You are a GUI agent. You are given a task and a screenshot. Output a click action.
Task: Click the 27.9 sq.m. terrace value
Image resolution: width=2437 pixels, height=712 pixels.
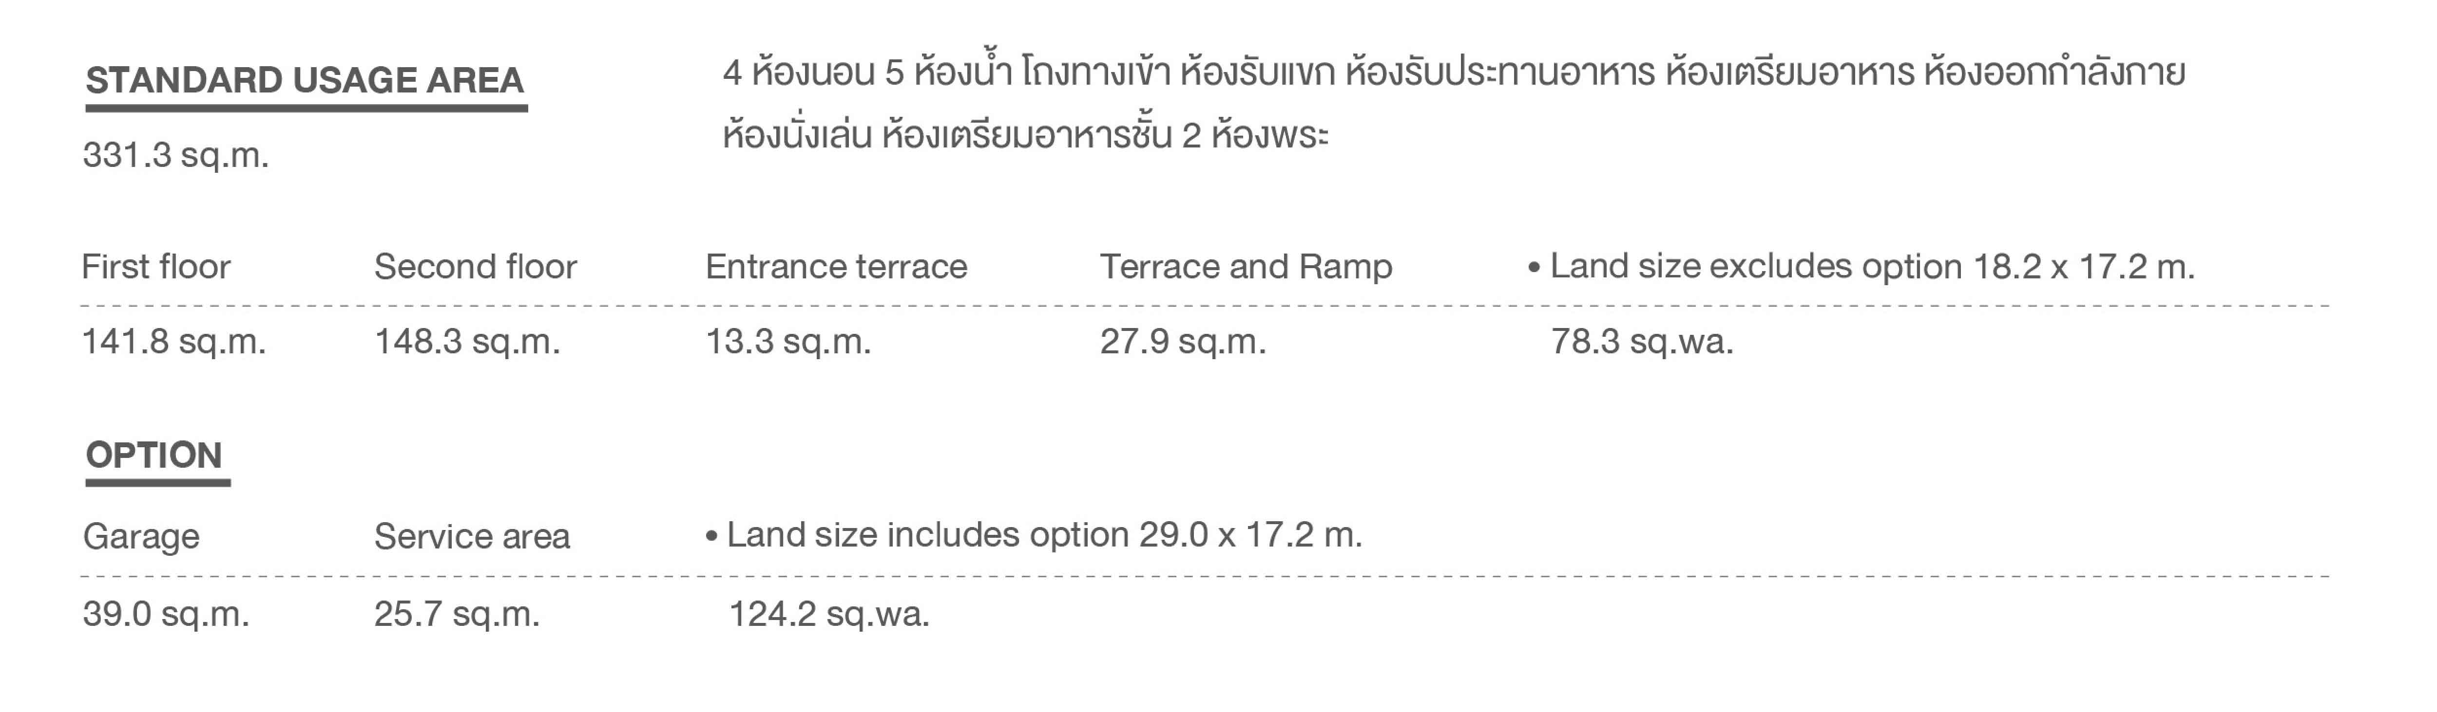(1183, 341)
